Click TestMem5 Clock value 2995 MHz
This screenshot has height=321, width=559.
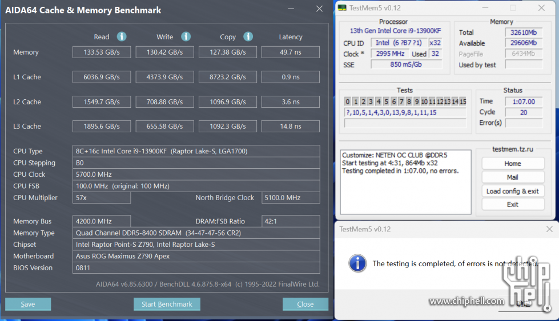tap(390, 54)
